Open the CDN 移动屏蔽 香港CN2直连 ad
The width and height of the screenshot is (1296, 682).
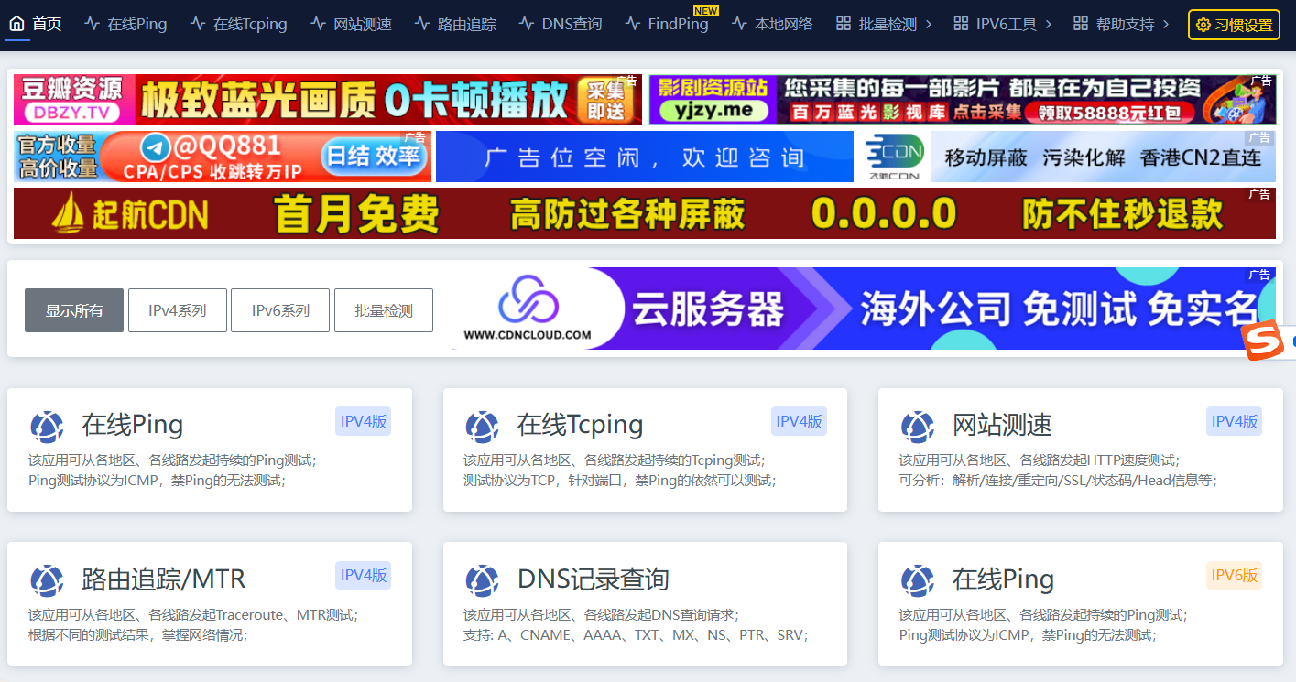click(x=1067, y=157)
